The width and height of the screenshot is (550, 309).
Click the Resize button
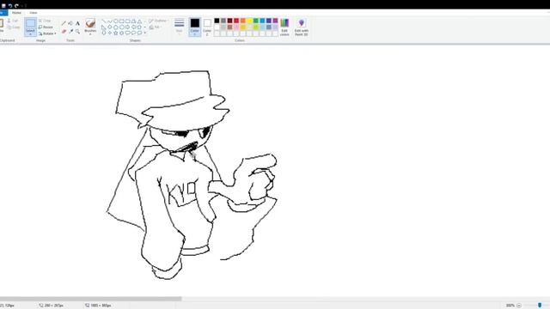click(x=46, y=27)
